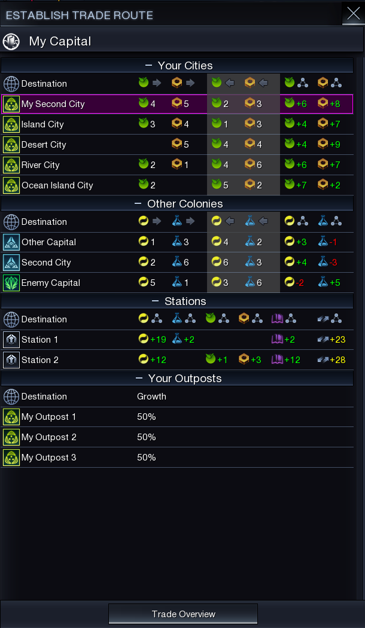
Task: Click the Second City colony icon
Action: pyautogui.click(x=11, y=263)
